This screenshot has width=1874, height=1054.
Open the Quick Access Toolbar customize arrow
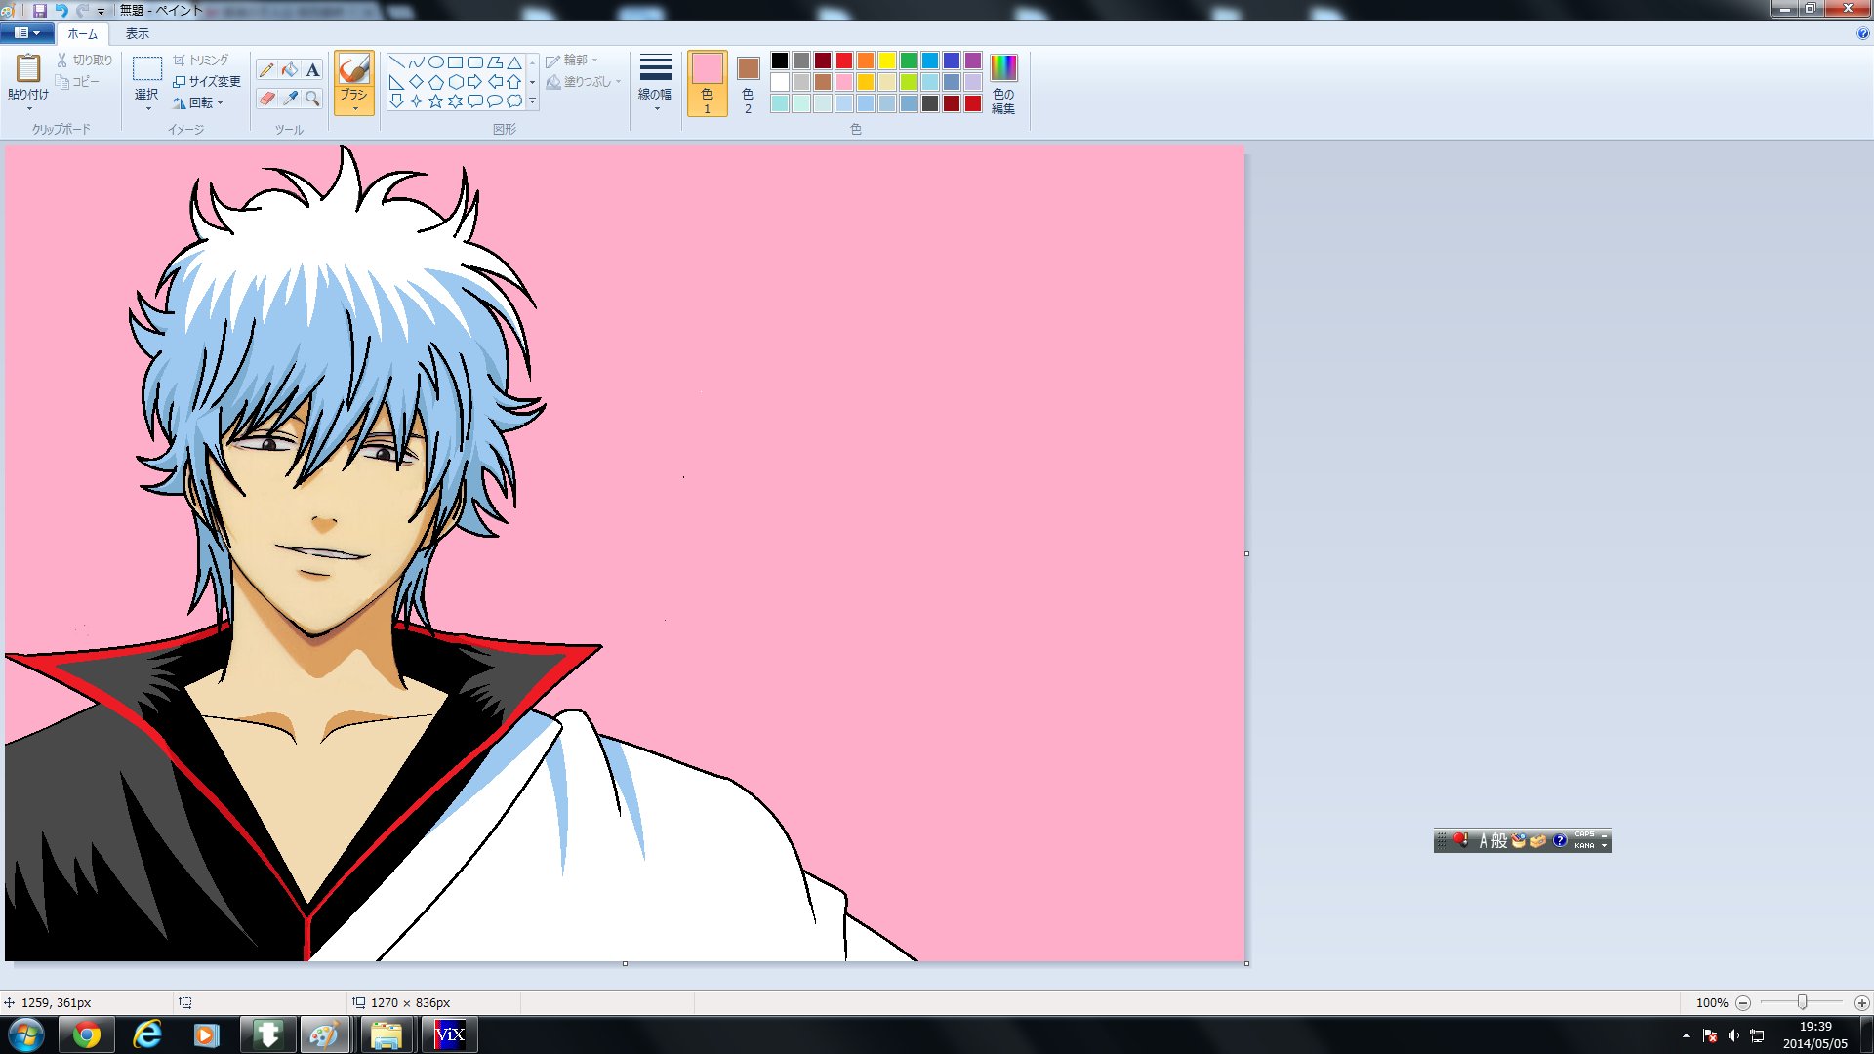tap(101, 11)
